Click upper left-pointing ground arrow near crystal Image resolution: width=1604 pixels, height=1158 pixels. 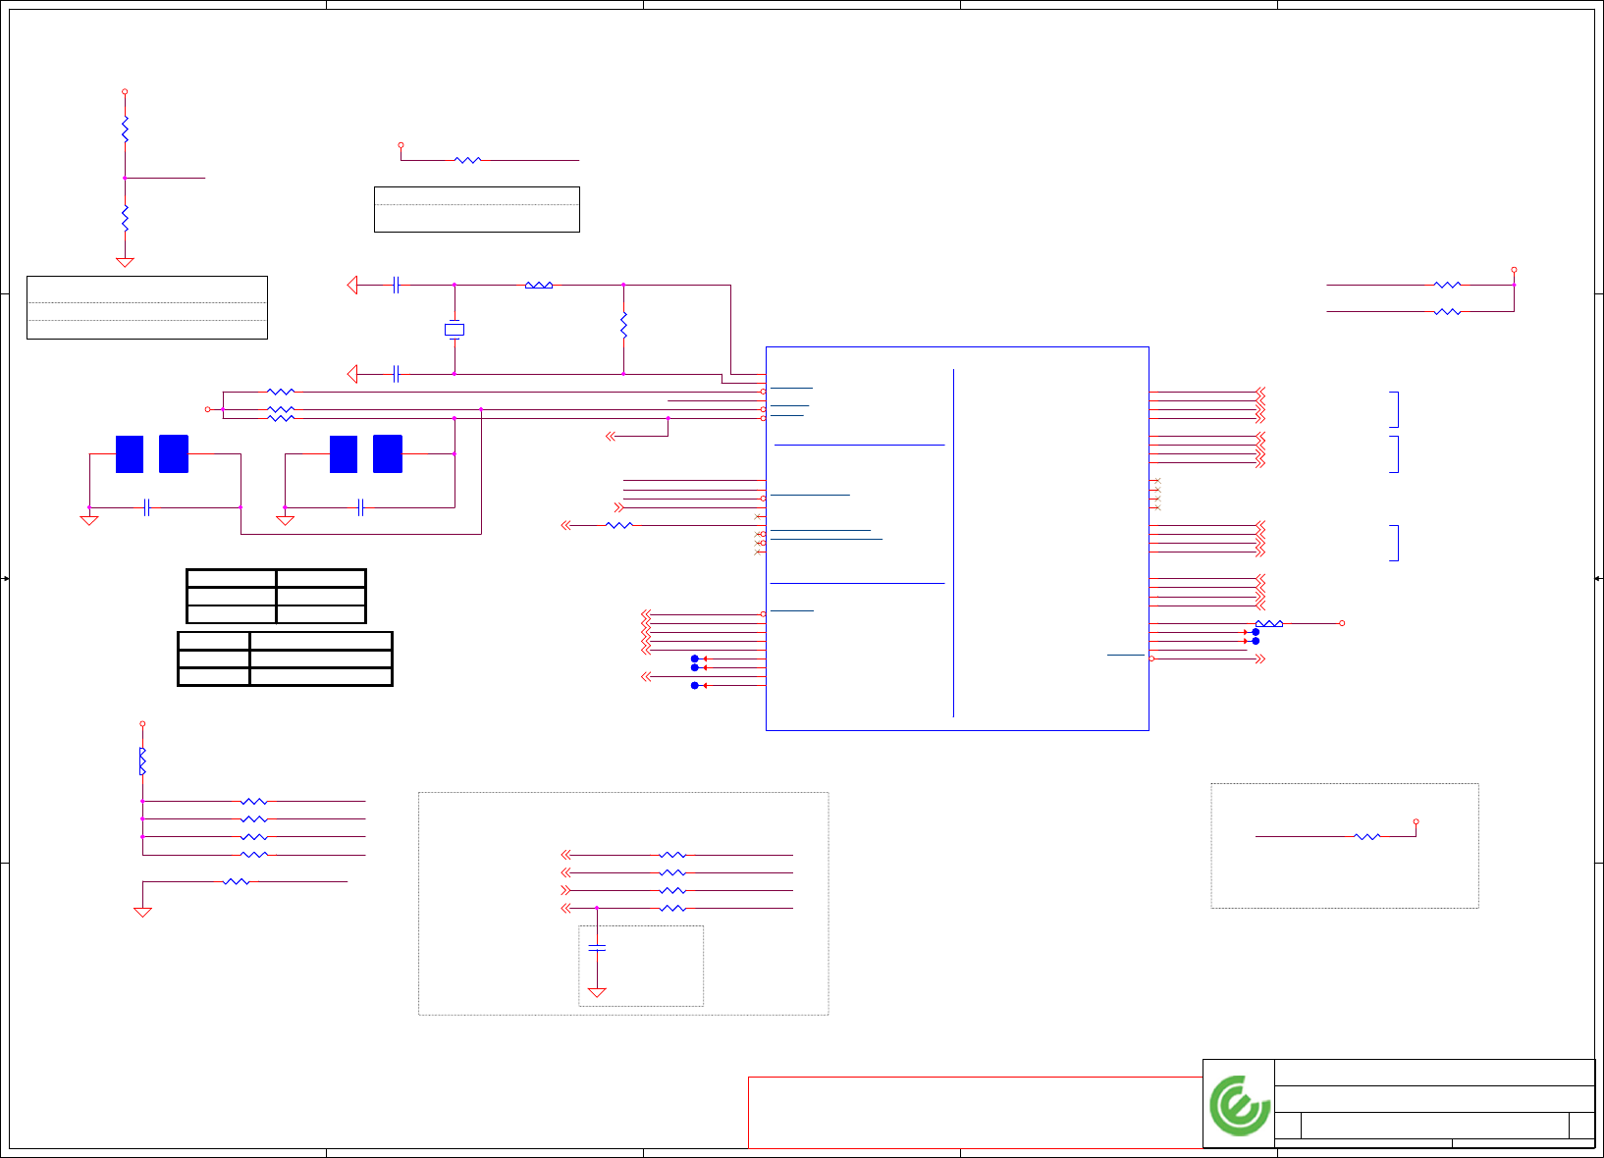point(352,285)
